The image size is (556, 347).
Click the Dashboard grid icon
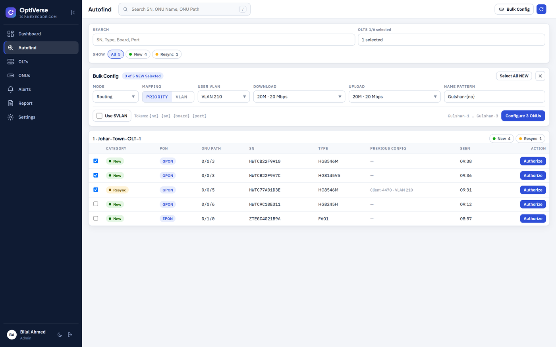click(11, 34)
